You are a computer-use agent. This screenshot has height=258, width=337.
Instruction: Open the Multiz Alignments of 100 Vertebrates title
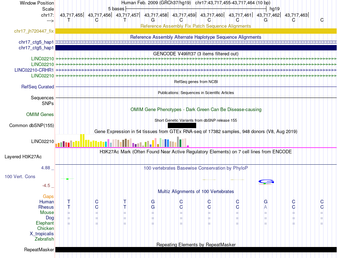[x=195, y=192]
